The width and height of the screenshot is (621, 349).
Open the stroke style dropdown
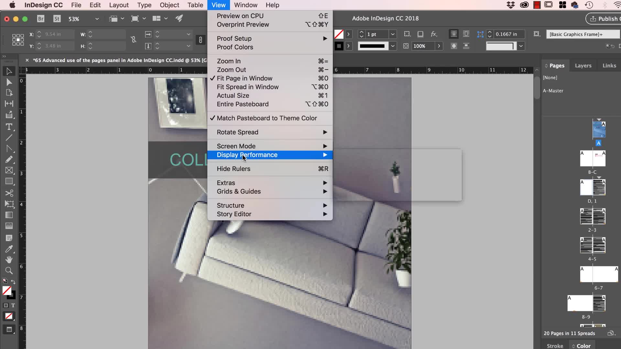tap(393, 46)
